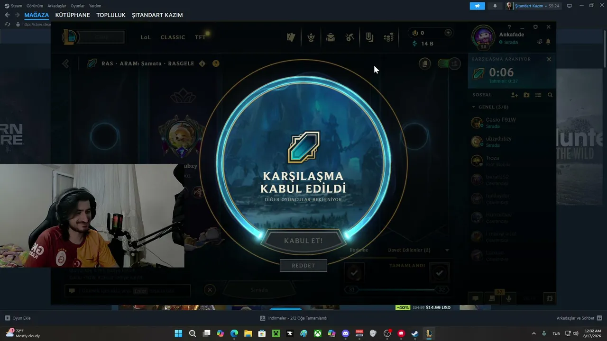Cancel the matchmaking search with X

(549, 59)
